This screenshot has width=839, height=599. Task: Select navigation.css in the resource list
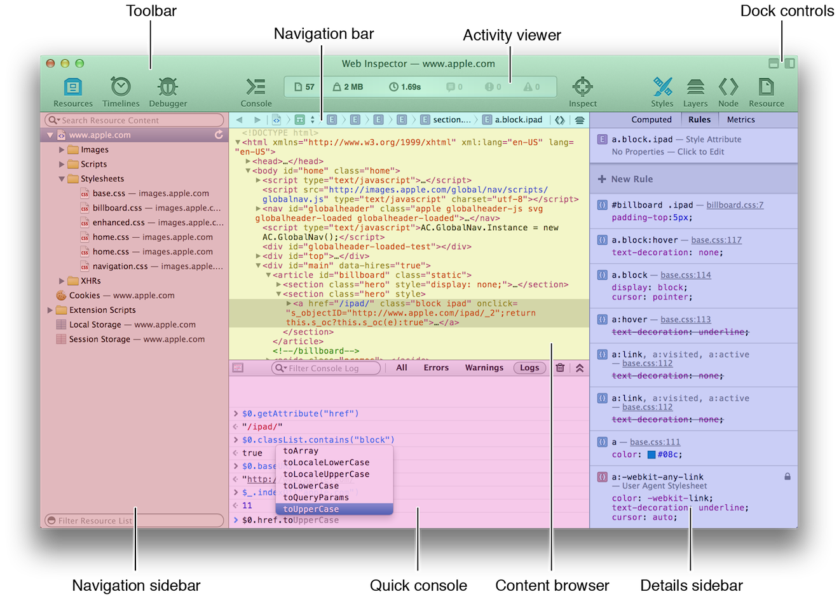click(153, 266)
